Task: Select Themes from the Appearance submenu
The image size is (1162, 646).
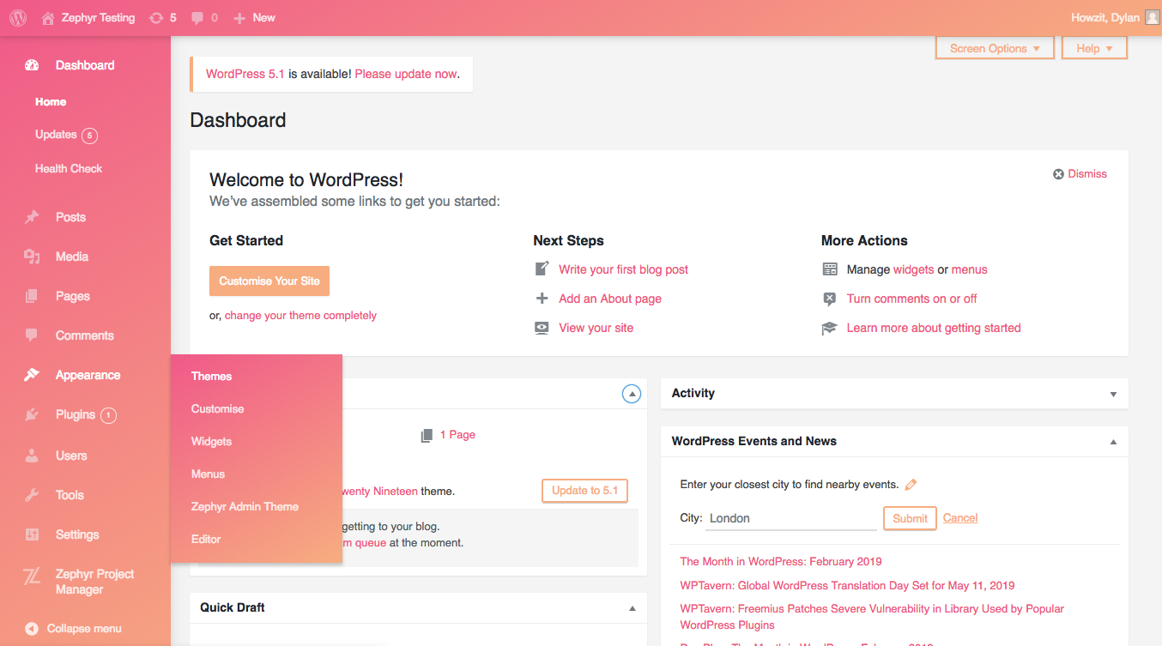Action: tap(211, 376)
